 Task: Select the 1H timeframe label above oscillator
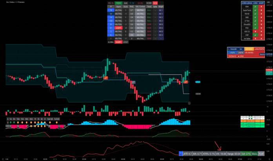pyautogui.click(x=36, y=118)
